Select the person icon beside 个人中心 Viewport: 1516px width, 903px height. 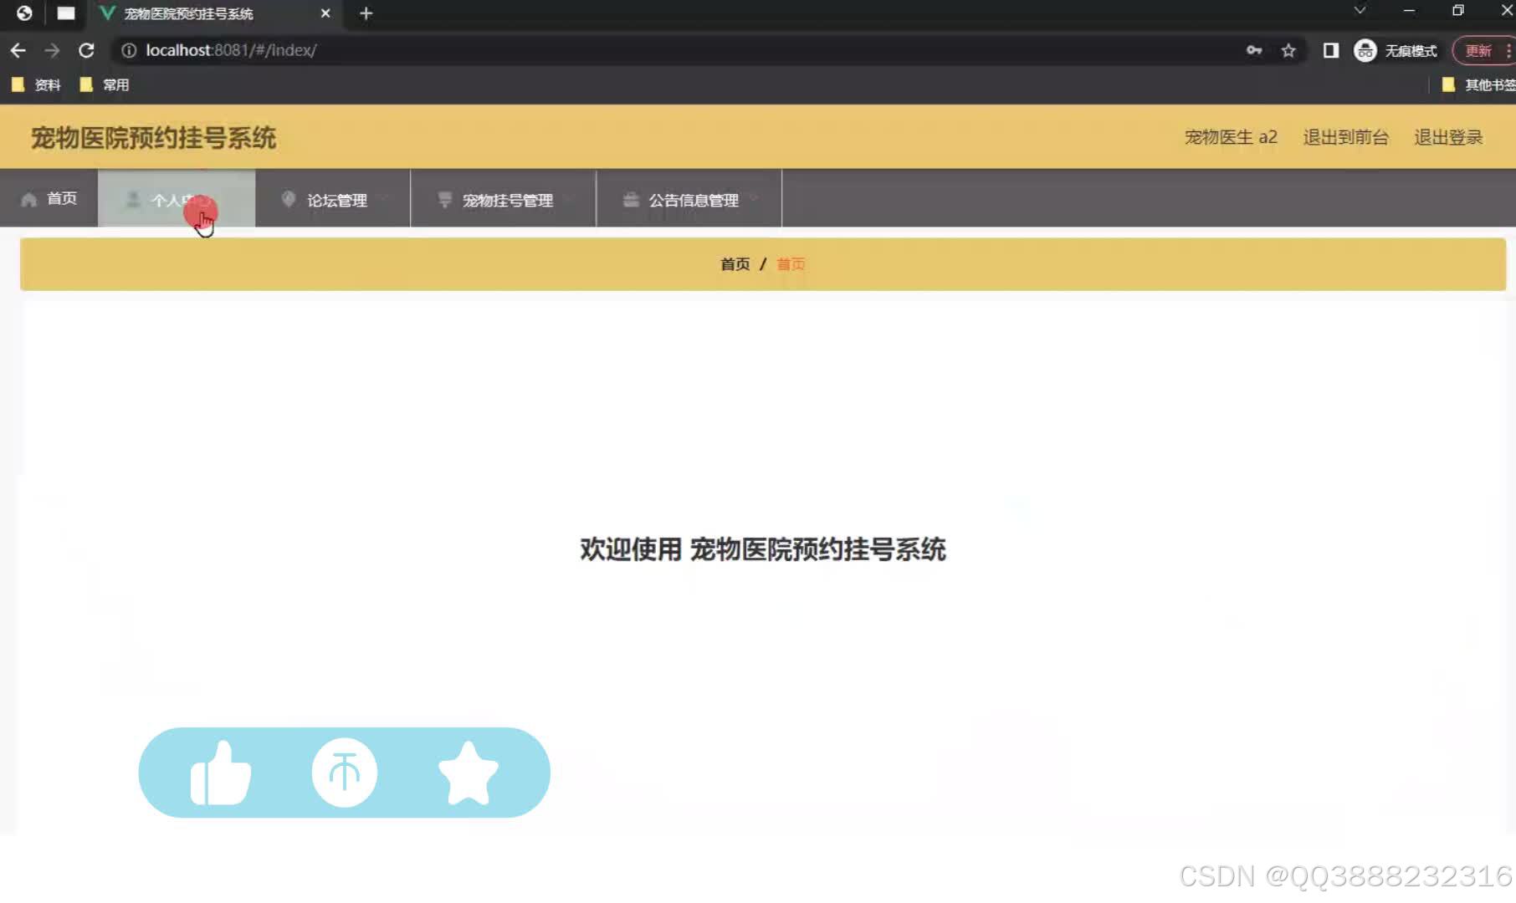tap(132, 199)
